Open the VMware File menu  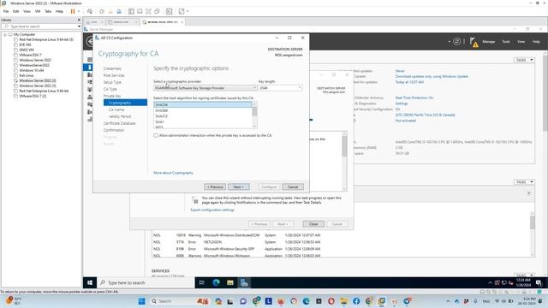[6, 11]
